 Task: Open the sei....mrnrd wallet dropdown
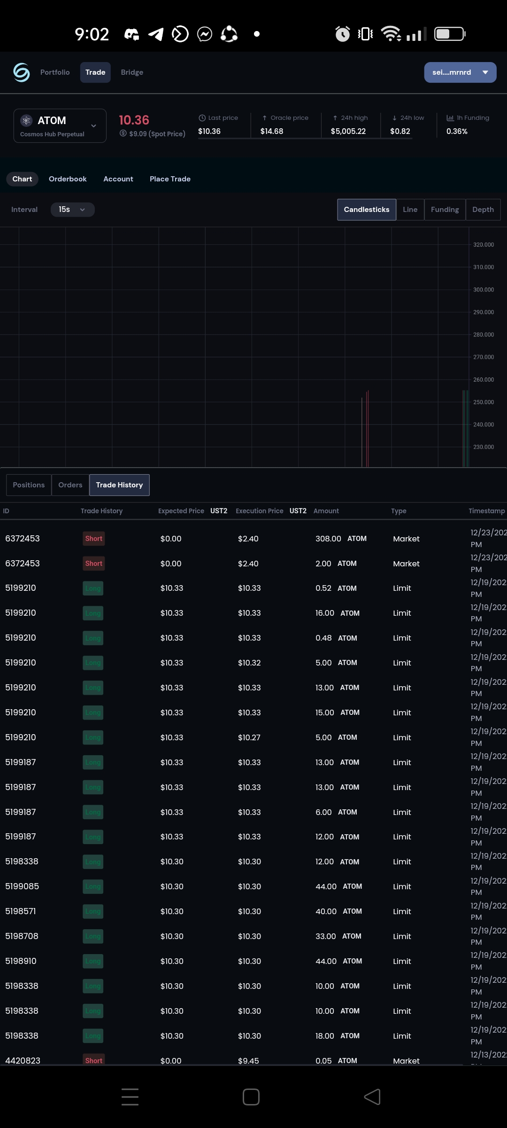point(460,72)
